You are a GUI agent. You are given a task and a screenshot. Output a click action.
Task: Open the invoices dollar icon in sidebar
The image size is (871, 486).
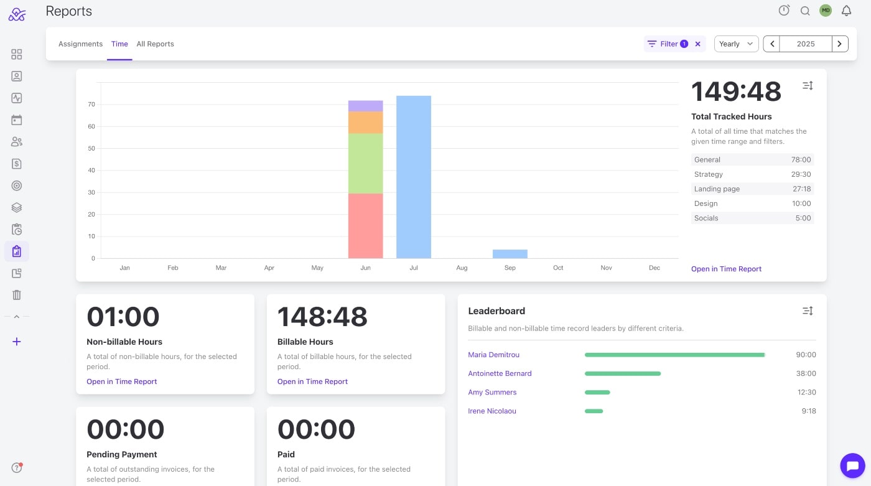pos(17,164)
